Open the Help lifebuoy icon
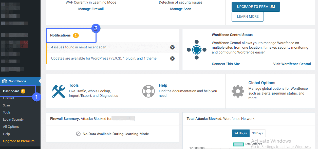This screenshot has width=318, height=149. [148, 91]
